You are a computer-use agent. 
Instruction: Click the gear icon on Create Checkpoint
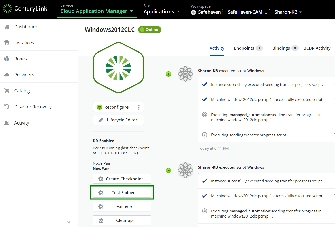click(101, 179)
